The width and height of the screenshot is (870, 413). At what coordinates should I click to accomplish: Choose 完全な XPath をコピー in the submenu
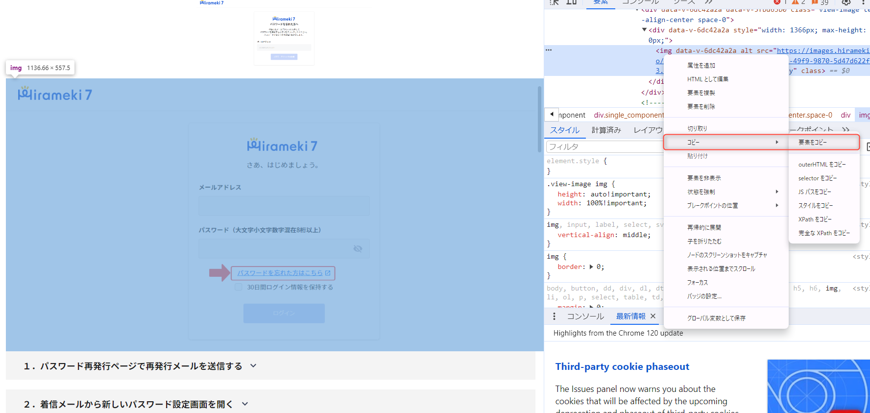(824, 233)
